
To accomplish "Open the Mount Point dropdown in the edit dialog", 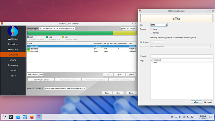I will (182, 46).
